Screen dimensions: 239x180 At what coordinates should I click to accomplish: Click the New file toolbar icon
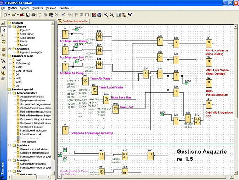[5, 15]
